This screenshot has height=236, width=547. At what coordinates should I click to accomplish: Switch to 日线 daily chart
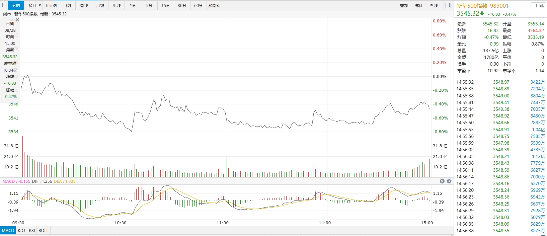67,5
